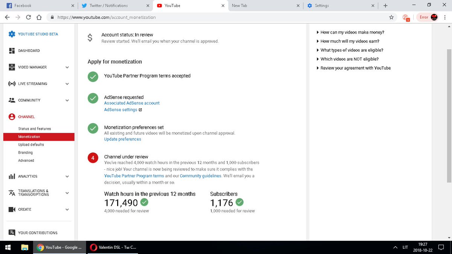The image size is (452, 254).
Task: Select Monetization in Channel menu
Action: (x=39, y=137)
